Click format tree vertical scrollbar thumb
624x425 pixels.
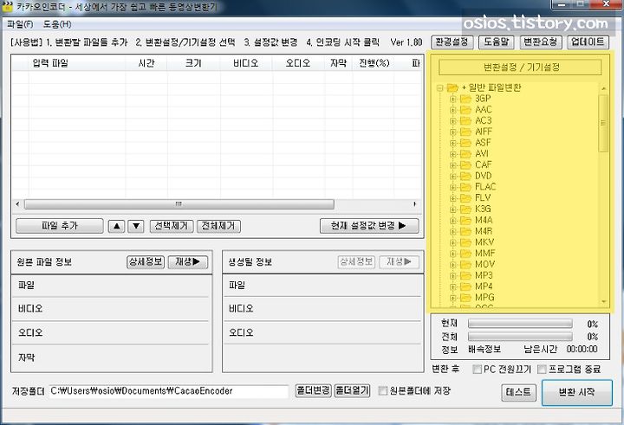click(x=603, y=123)
